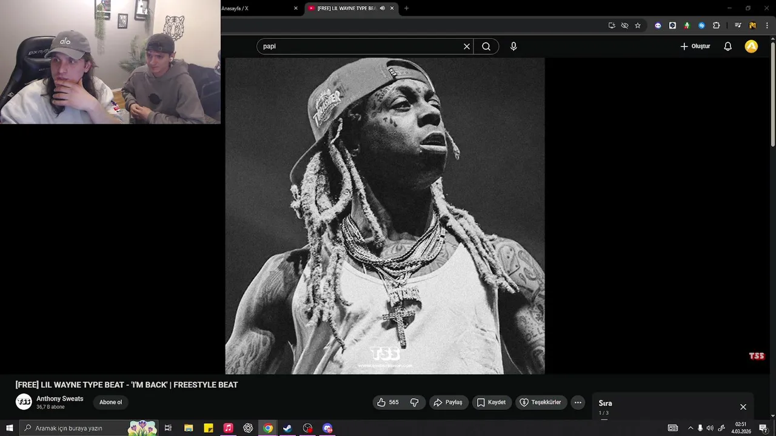Image resolution: width=776 pixels, height=436 pixels.
Task: Open the Music app on the taskbar
Action: (228, 428)
